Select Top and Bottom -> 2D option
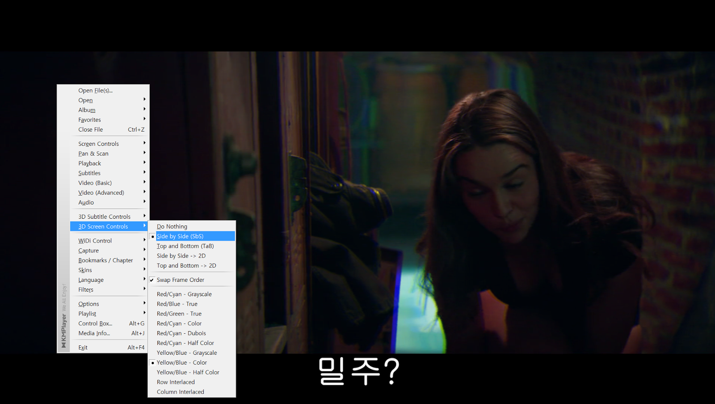This screenshot has width=715, height=404. [x=192, y=266]
